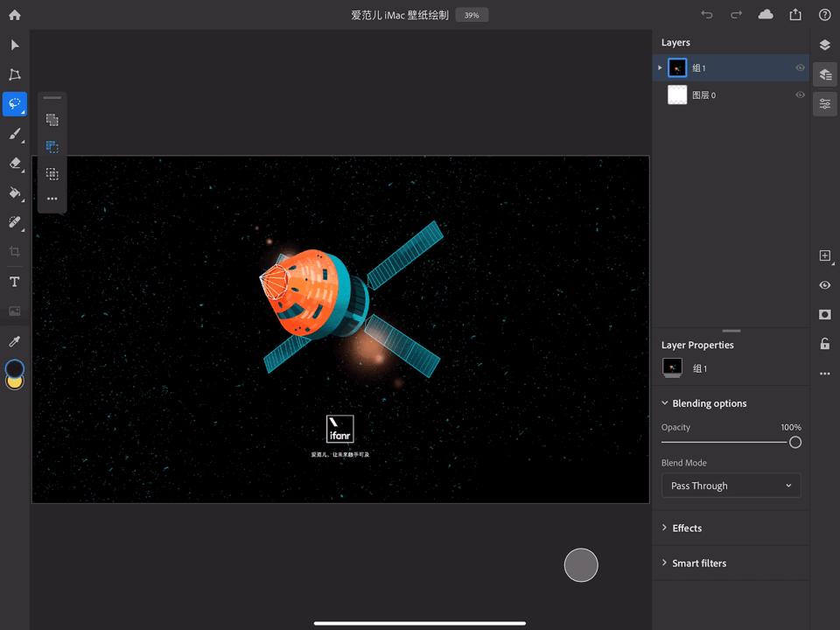Adjust the Opacity slider
The width and height of the screenshot is (840, 630).
tap(794, 443)
